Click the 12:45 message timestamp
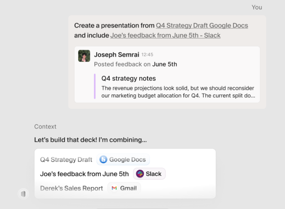Image resolution: width=285 pixels, height=209 pixels. tap(147, 55)
